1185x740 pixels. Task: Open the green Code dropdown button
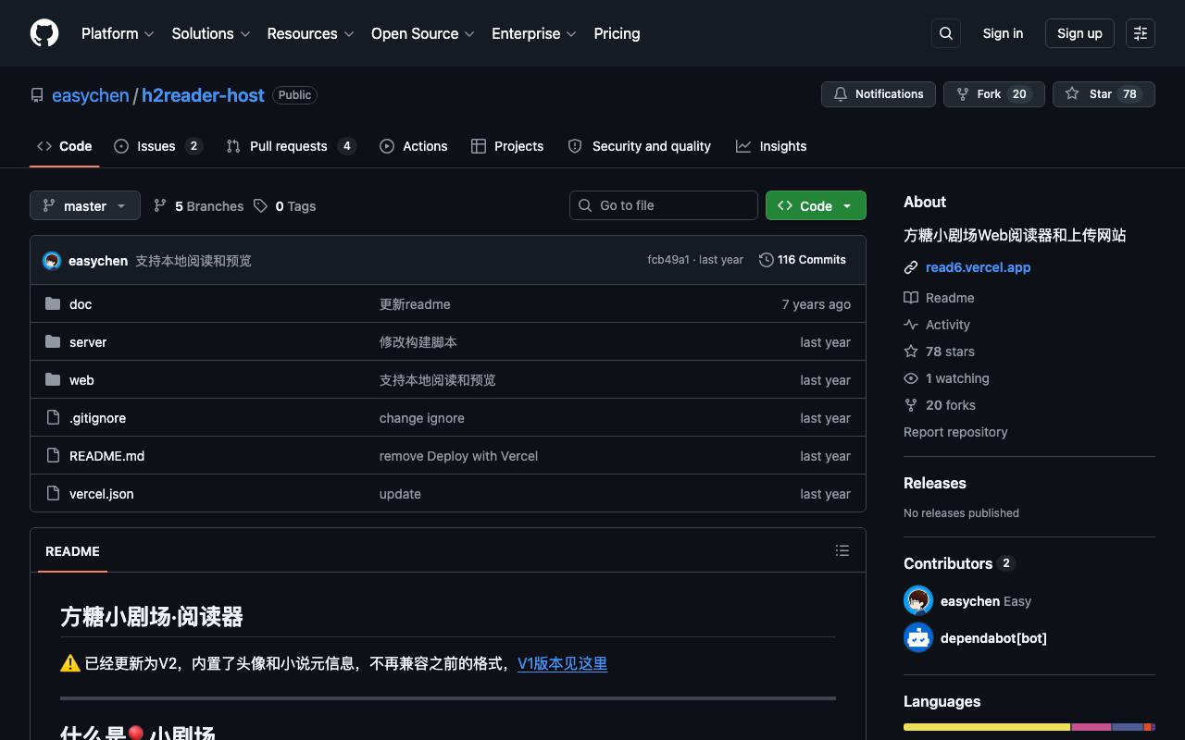816,205
